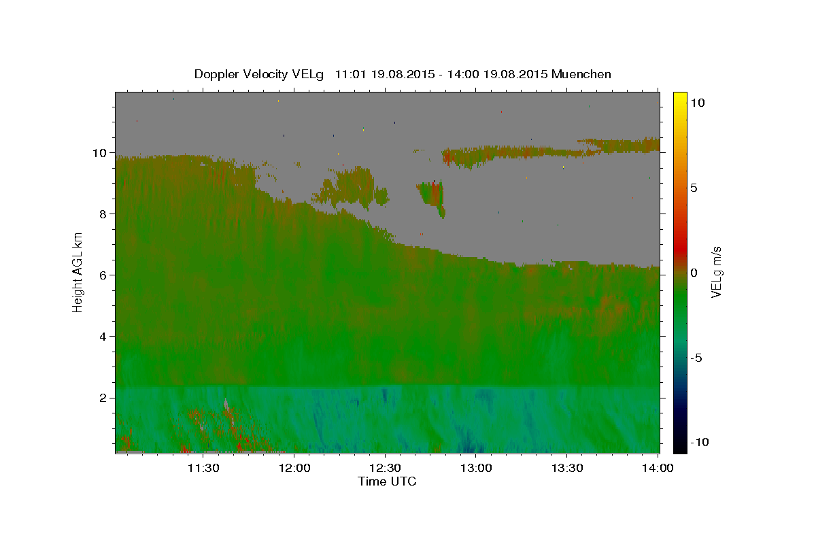Click the '12:00' time axis label

(294, 468)
